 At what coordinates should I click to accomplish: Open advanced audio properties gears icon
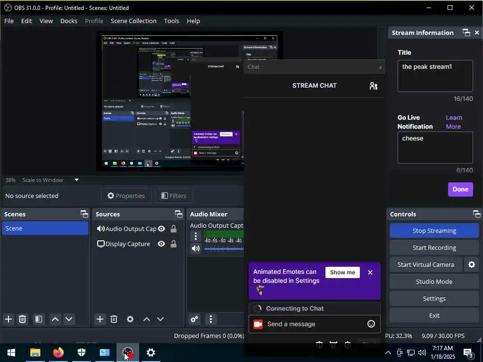(195, 319)
